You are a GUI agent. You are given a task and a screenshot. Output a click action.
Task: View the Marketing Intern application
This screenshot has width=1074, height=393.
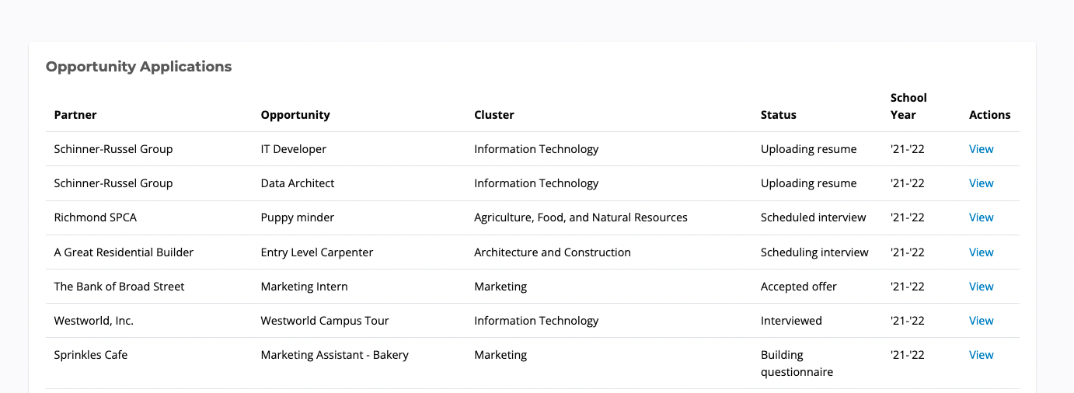[x=981, y=287]
